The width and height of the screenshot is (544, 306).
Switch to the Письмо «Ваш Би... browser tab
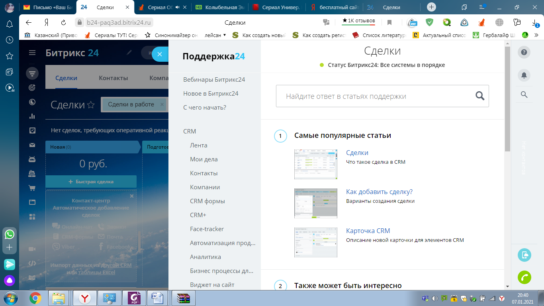coord(47,7)
